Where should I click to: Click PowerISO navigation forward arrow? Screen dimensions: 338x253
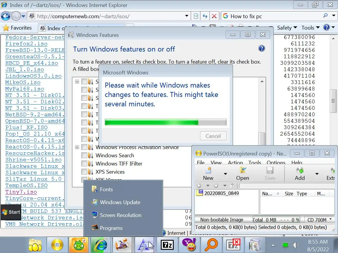(216, 185)
